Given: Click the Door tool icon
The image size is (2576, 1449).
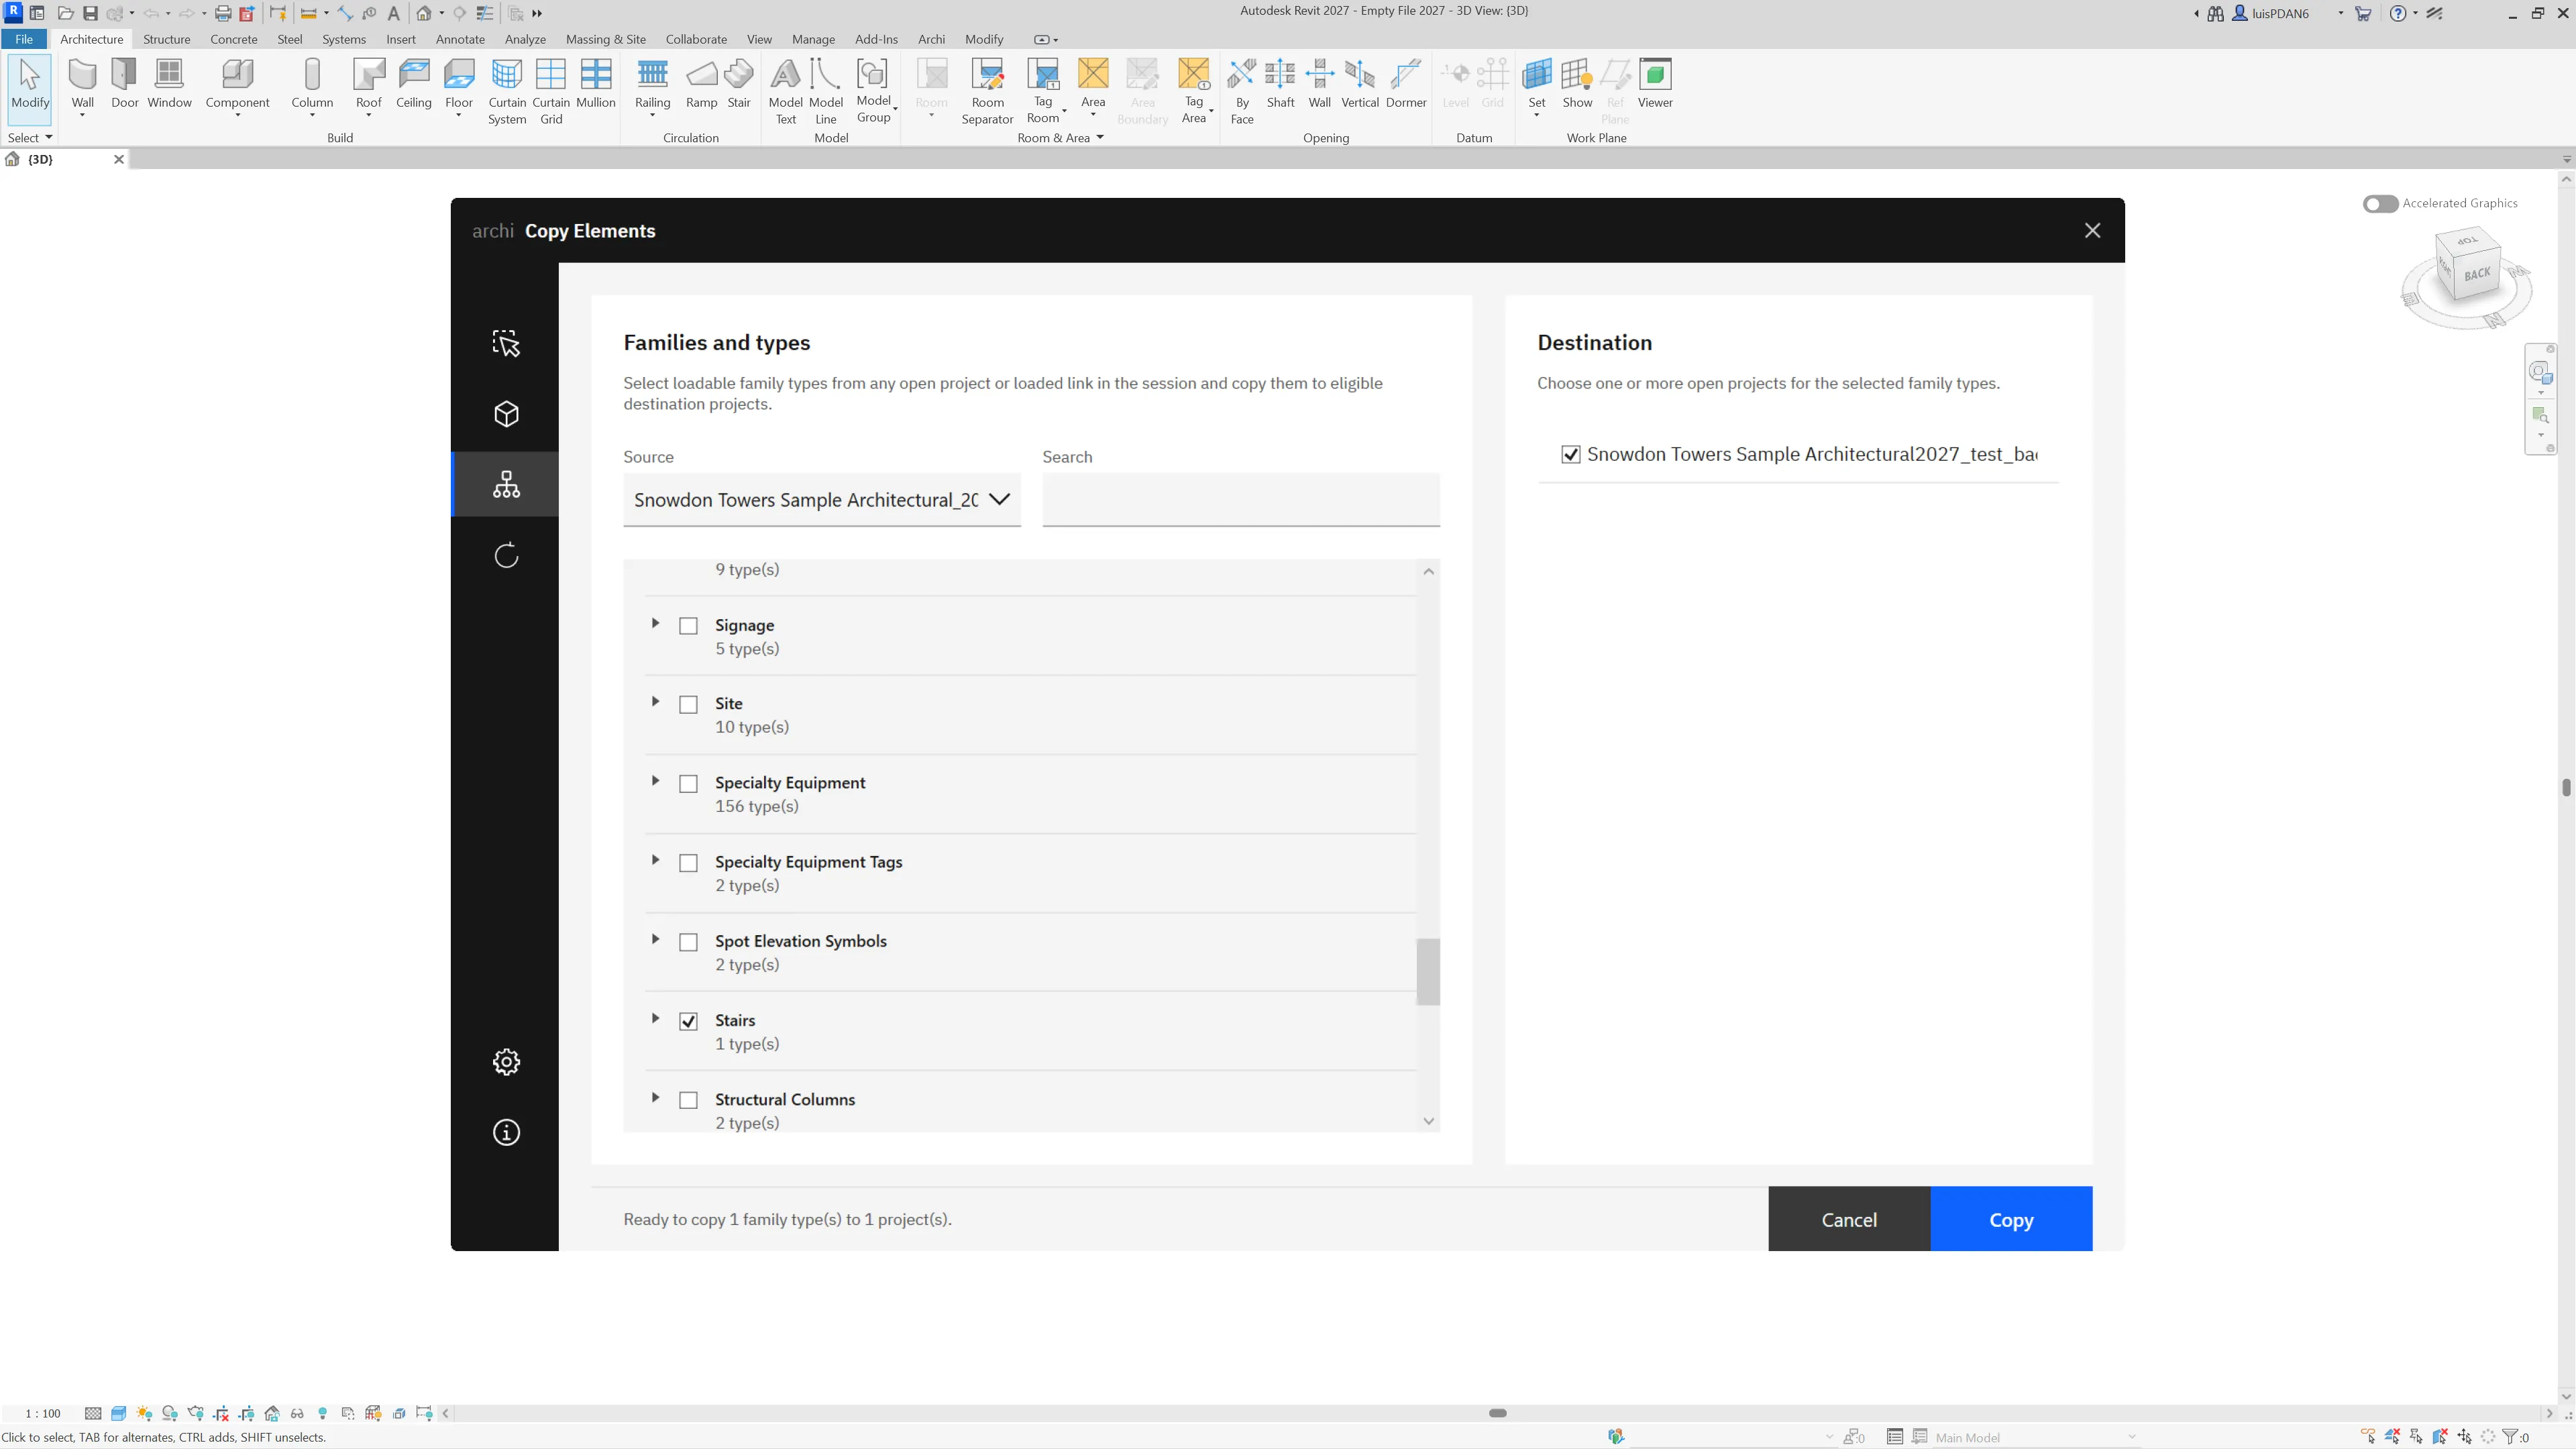Looking at the screenshot, I should (x=125, y=84).
